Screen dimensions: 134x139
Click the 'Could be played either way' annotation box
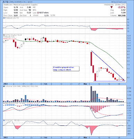66,68
